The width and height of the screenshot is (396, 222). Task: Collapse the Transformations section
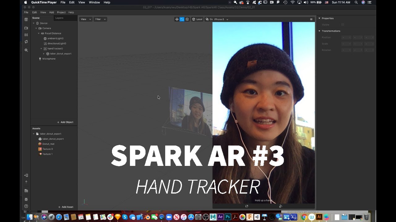(x=319, y=31)
